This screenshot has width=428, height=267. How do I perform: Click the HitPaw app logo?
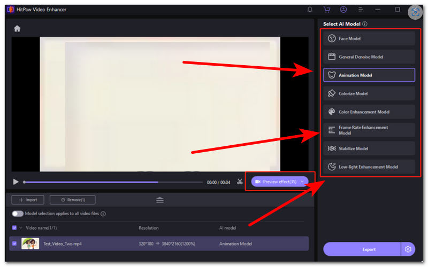(11, 10)
